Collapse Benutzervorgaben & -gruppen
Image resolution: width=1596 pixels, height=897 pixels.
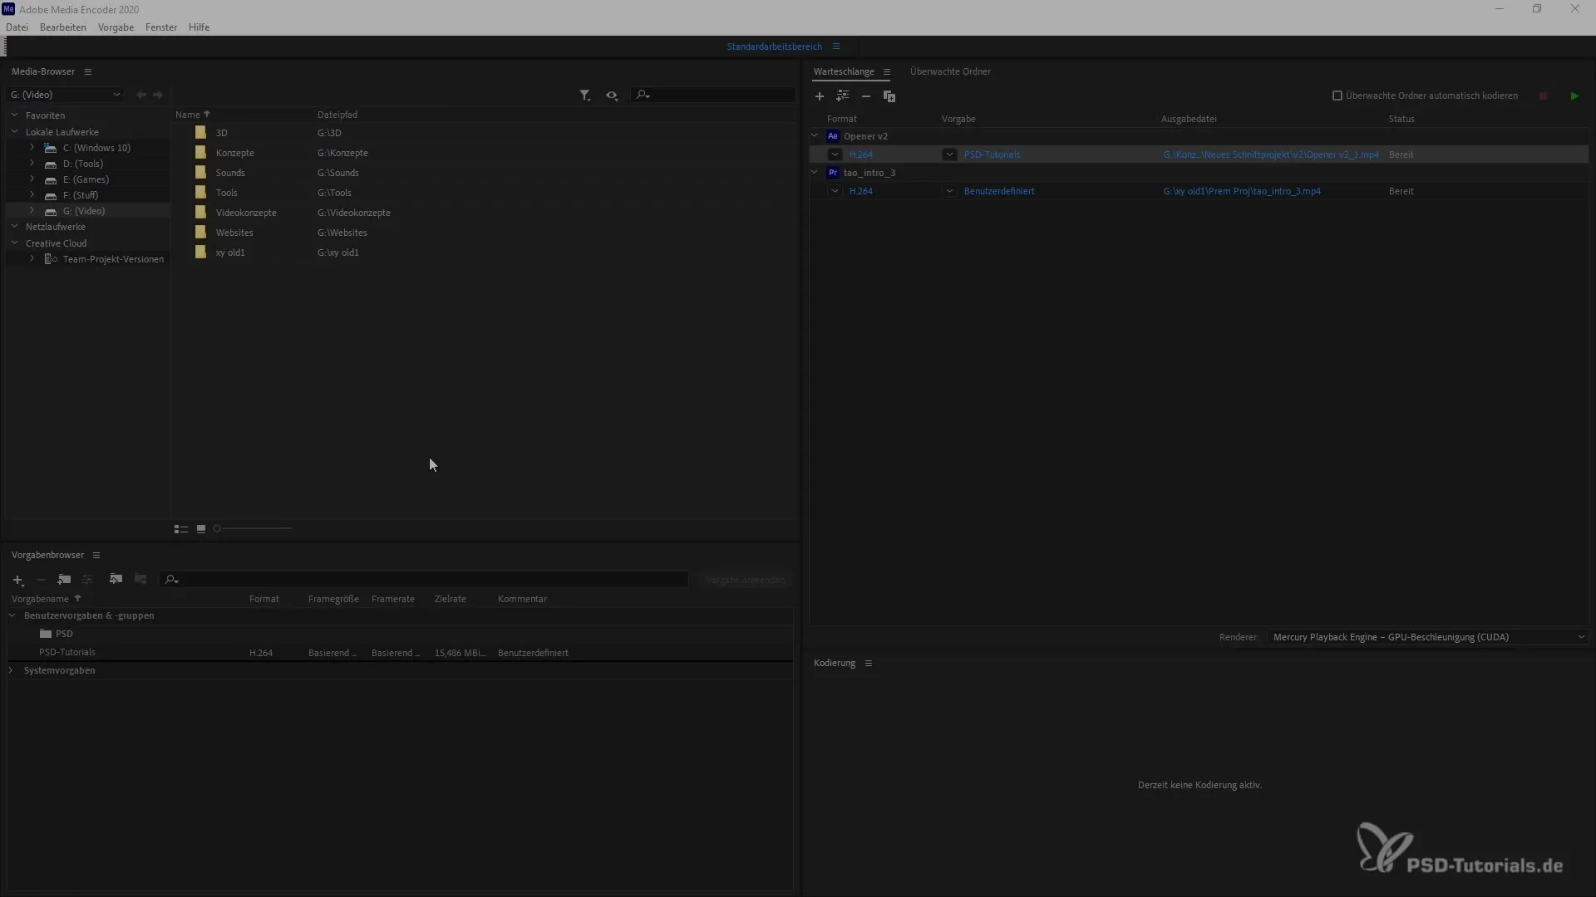(x=12, y=615)
